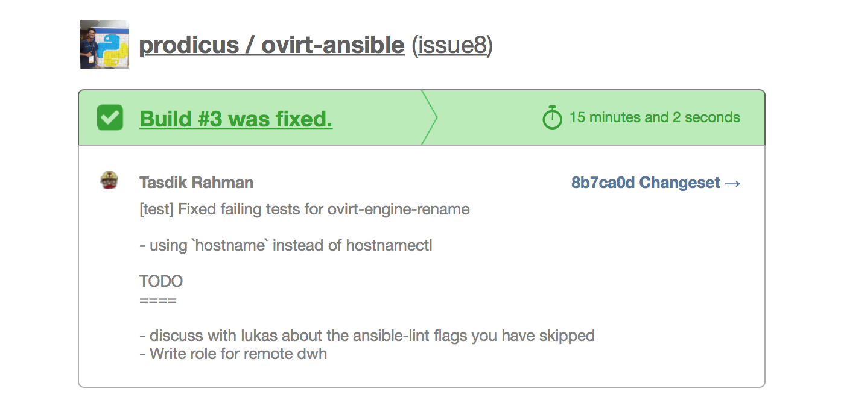Click the repository owner avatar image
Image resolution: width=841 pixels, height=412 pixels.
click(104, 45)
